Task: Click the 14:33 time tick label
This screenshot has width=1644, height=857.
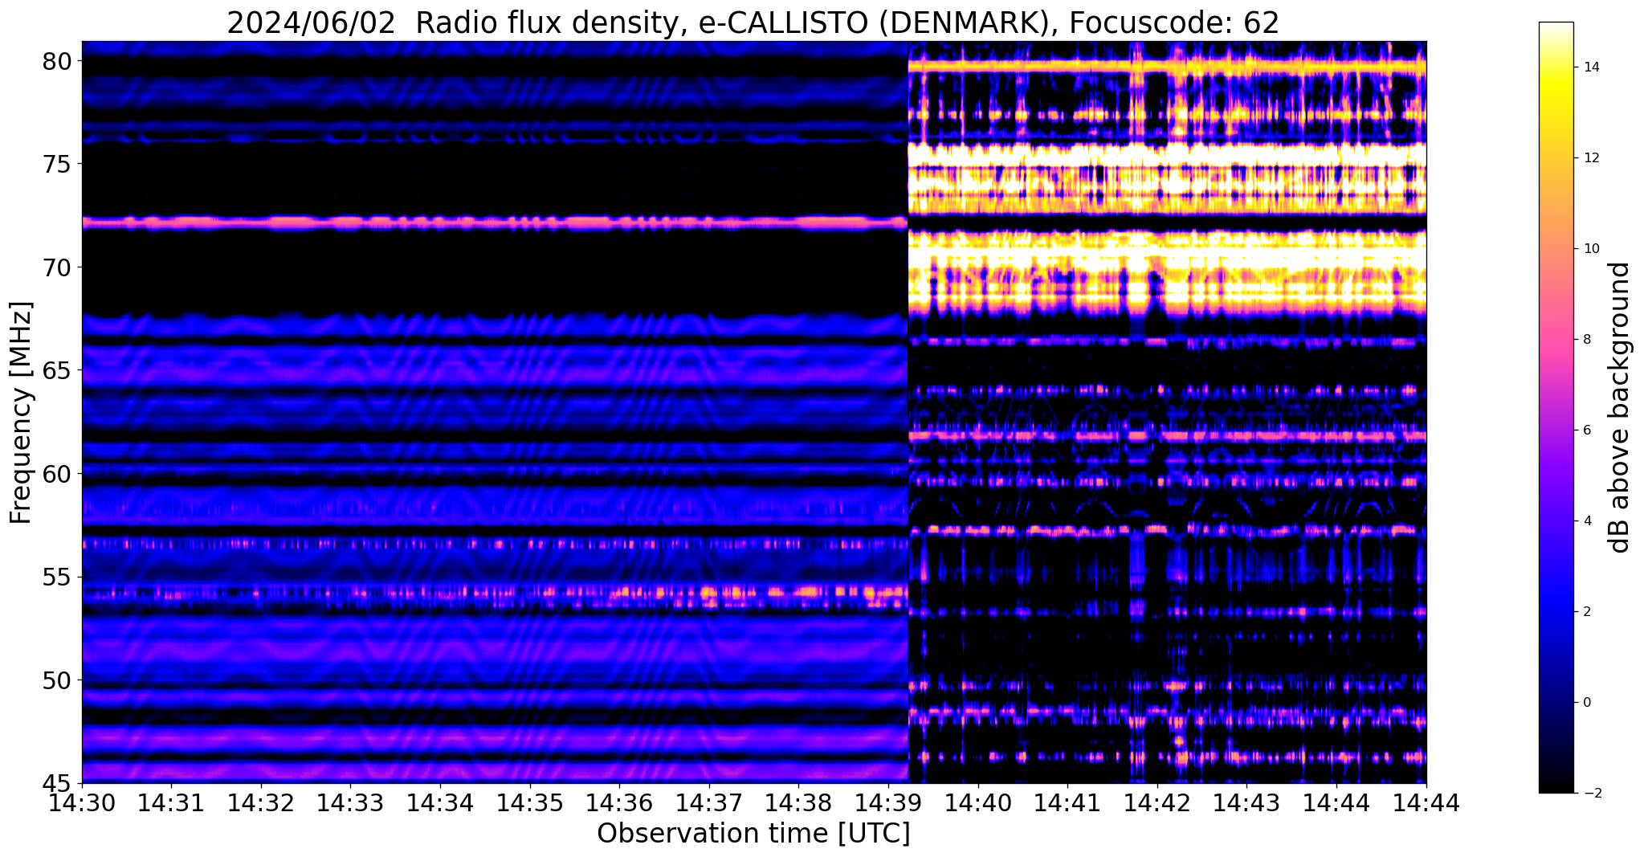Action: point(351,802)
